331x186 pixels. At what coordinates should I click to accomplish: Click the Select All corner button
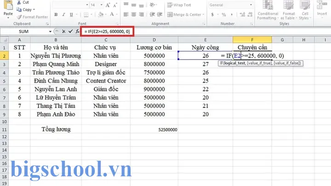[x=4, y=40]
